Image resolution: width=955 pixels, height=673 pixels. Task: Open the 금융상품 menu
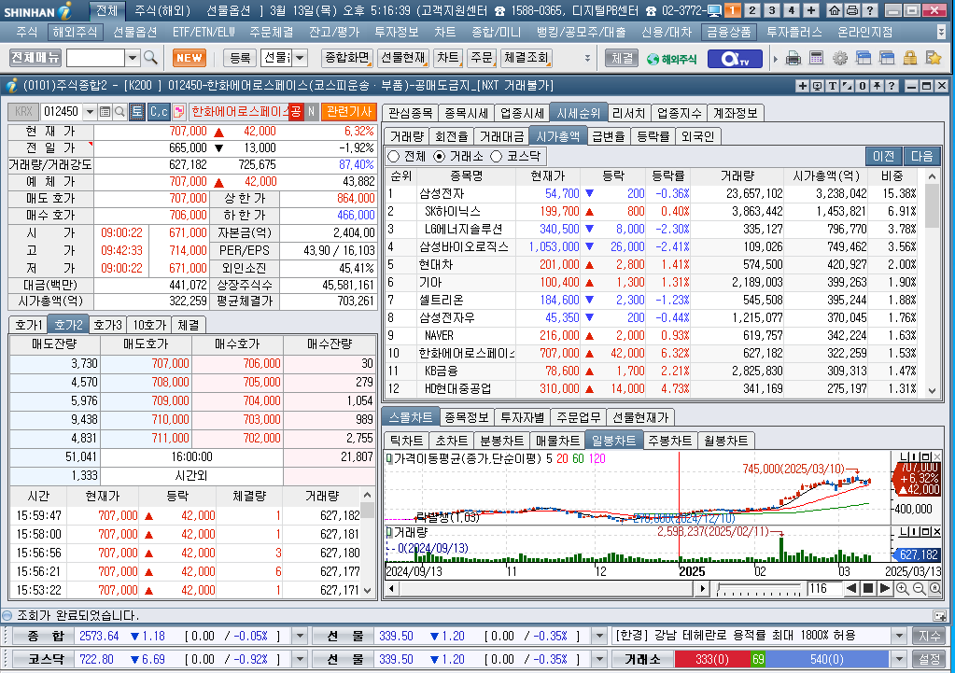728,32
